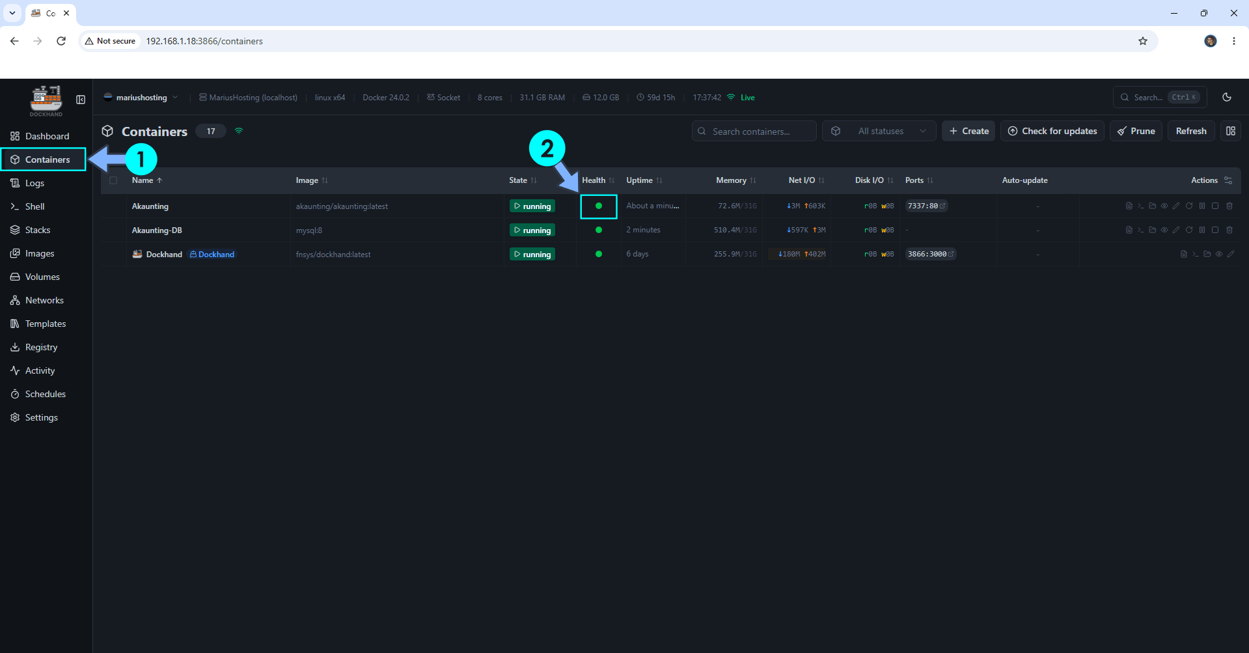Viewport: 1249px width, 653px height.
Task: Open logs for the Akaunting container row
Action: click(x=1129, y=206)
